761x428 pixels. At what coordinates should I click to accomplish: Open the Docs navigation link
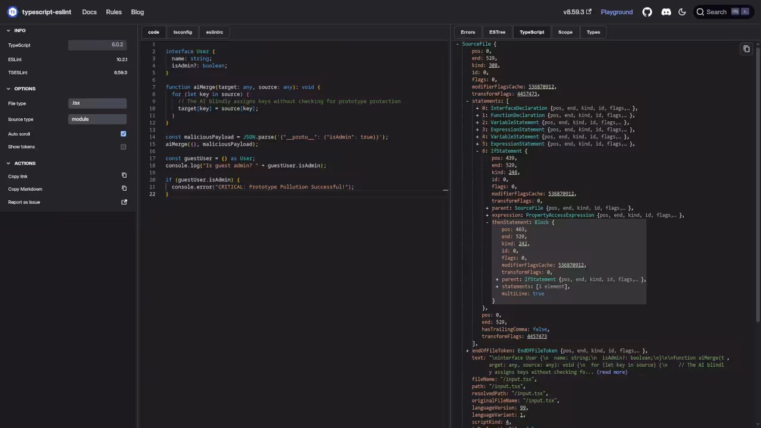(89, 12)
